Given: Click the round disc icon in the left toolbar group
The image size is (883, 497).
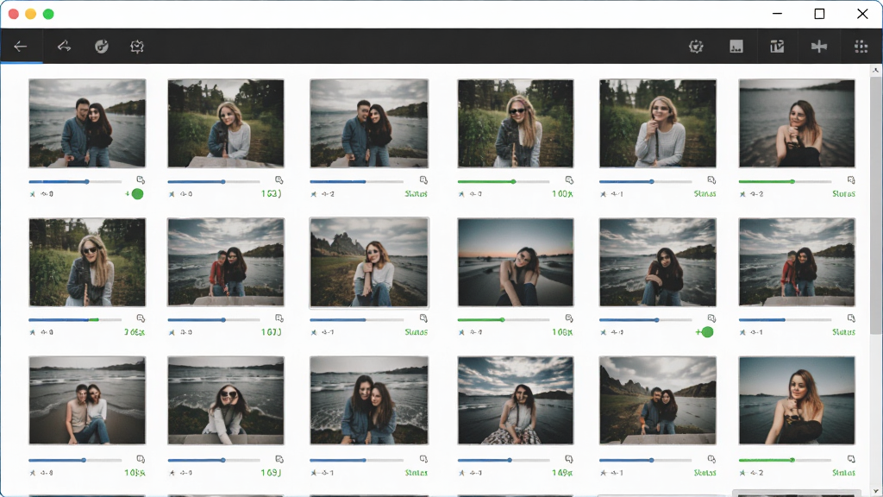Looking at the screenshot, I should (x=102, y=47).
